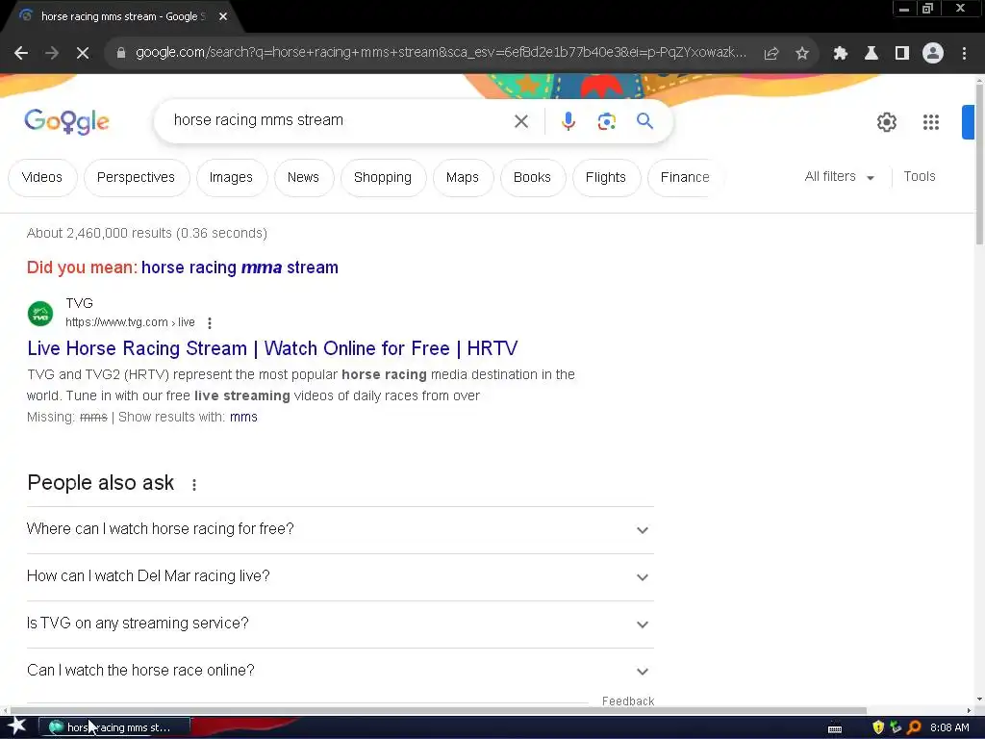Open Chrome Labs flask icon
This screenshot has height=739, width=985.
pyautogui.click(x=871, y=54)
